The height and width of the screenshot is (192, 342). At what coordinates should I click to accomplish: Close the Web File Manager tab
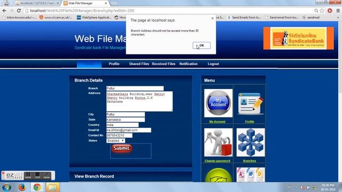coord(106,3)
